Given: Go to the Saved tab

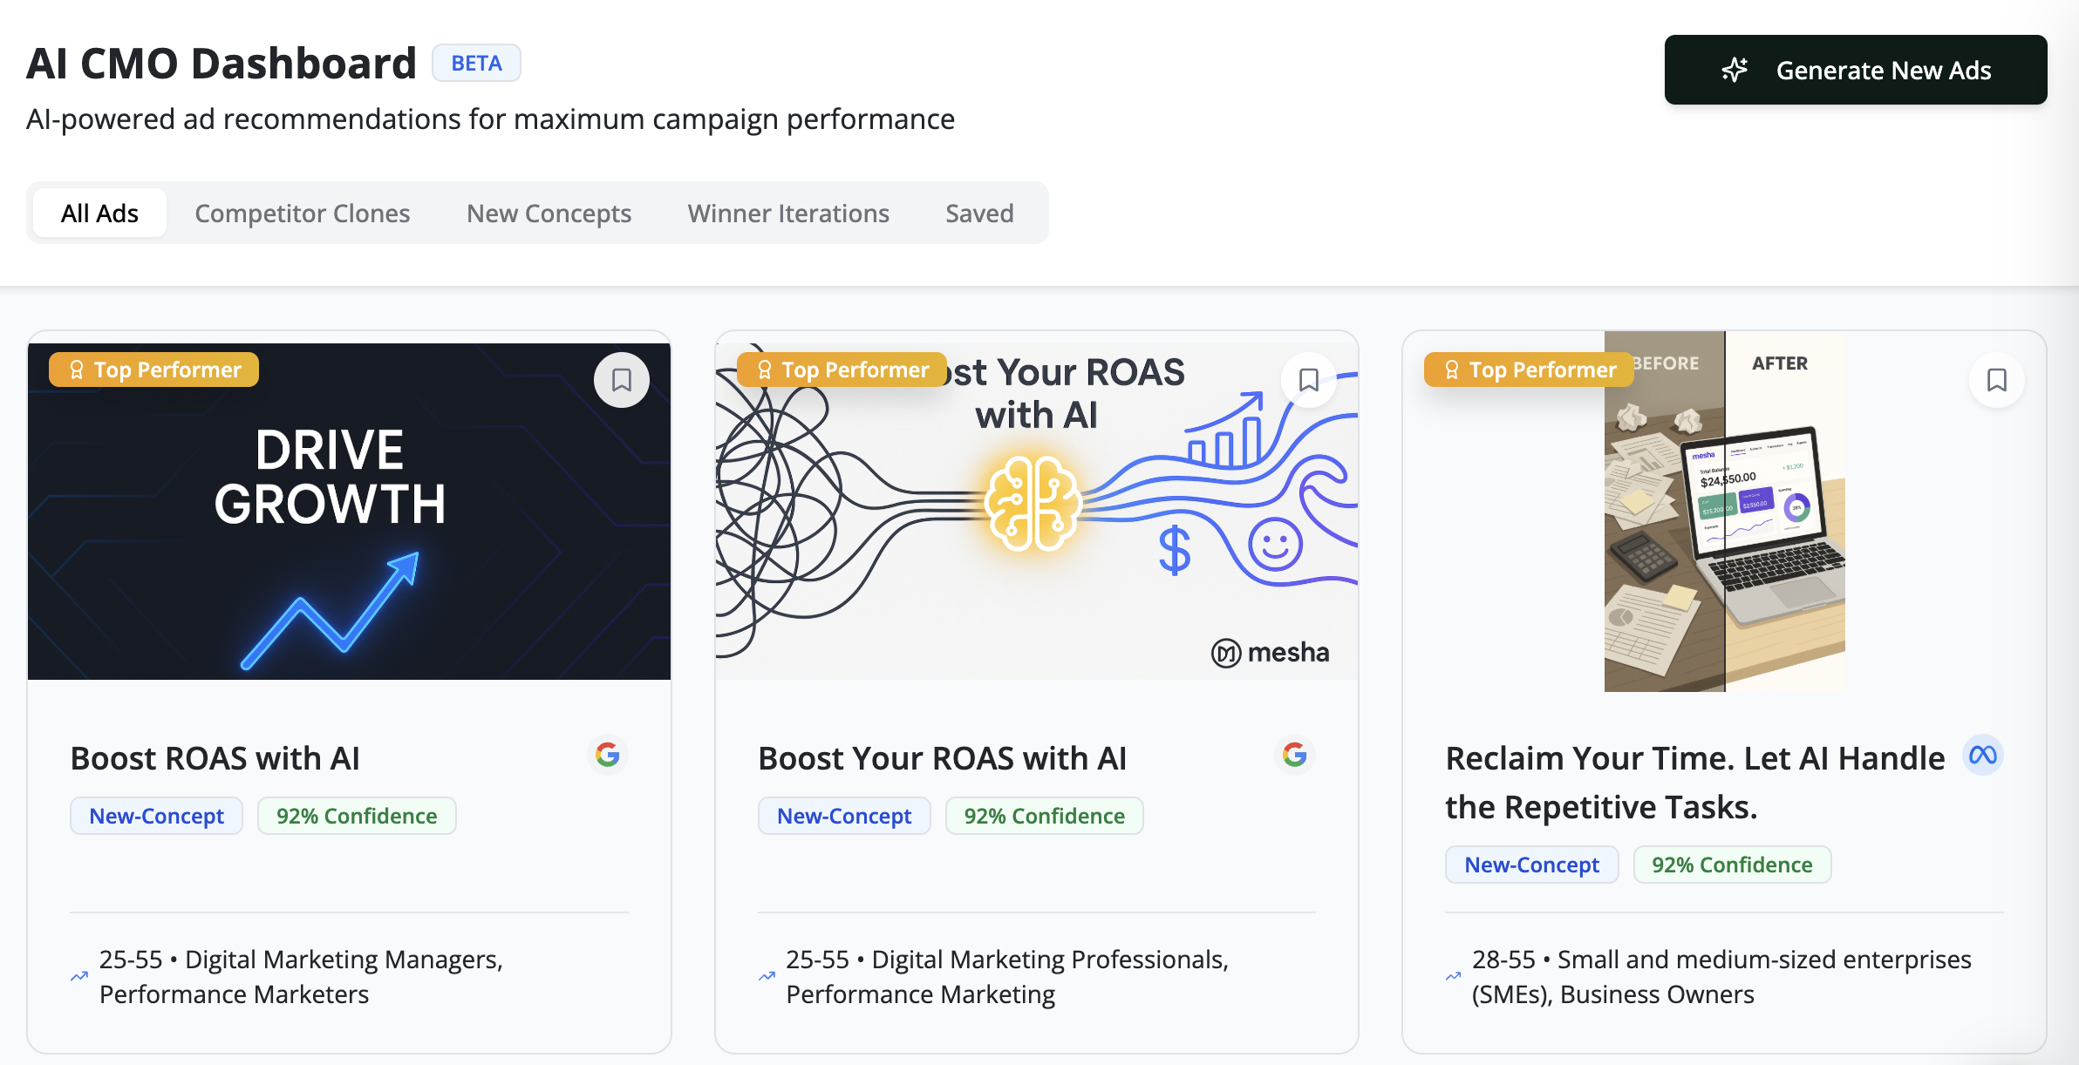Looking at the screenshot, I should coord(979,214).
